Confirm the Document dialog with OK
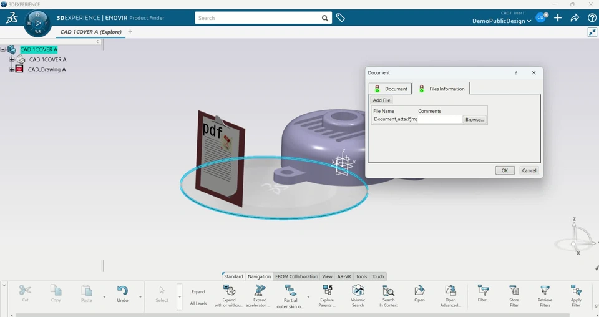The height and width of the screenshot is (317, 599). click(505, 170)
